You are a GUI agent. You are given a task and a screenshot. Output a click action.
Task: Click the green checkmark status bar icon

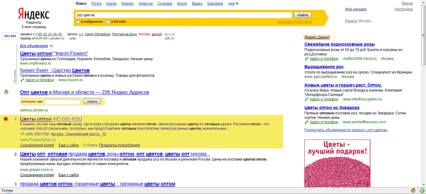point(422,191)
